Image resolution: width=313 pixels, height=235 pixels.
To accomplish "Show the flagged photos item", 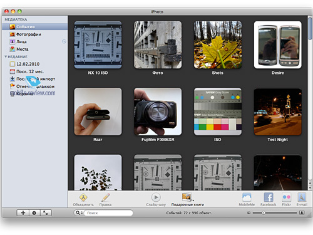I will point(34,86).
